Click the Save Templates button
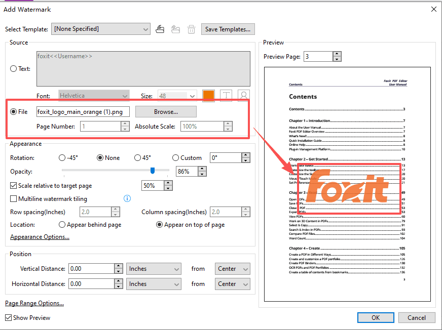The height and width of the screenshot is (330, 442). point(228,29)
